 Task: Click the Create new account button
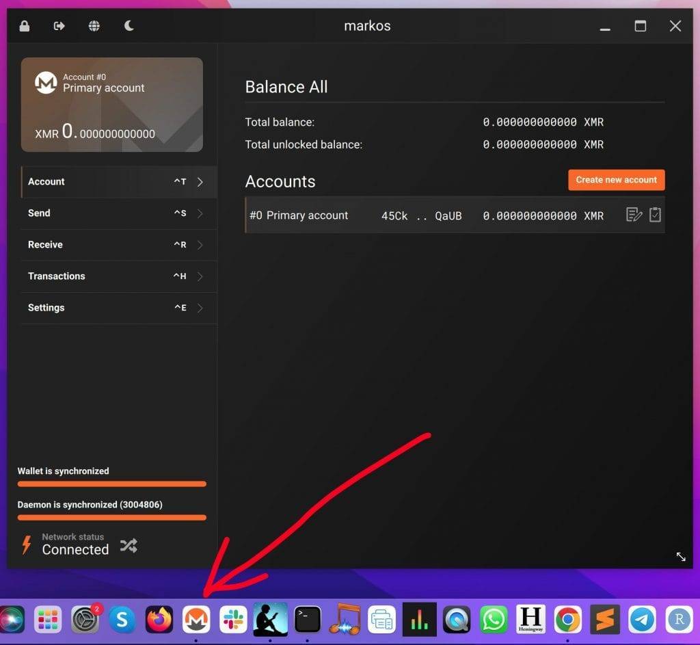616,180
